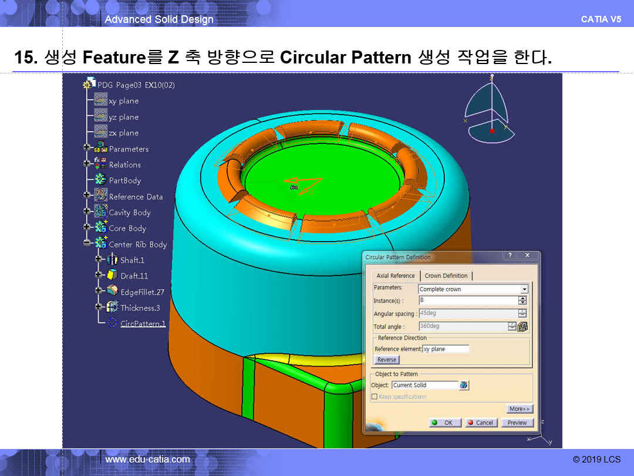Click the Shaft.1 feature icon
This screenshot has height=476, width=634.
113,260
